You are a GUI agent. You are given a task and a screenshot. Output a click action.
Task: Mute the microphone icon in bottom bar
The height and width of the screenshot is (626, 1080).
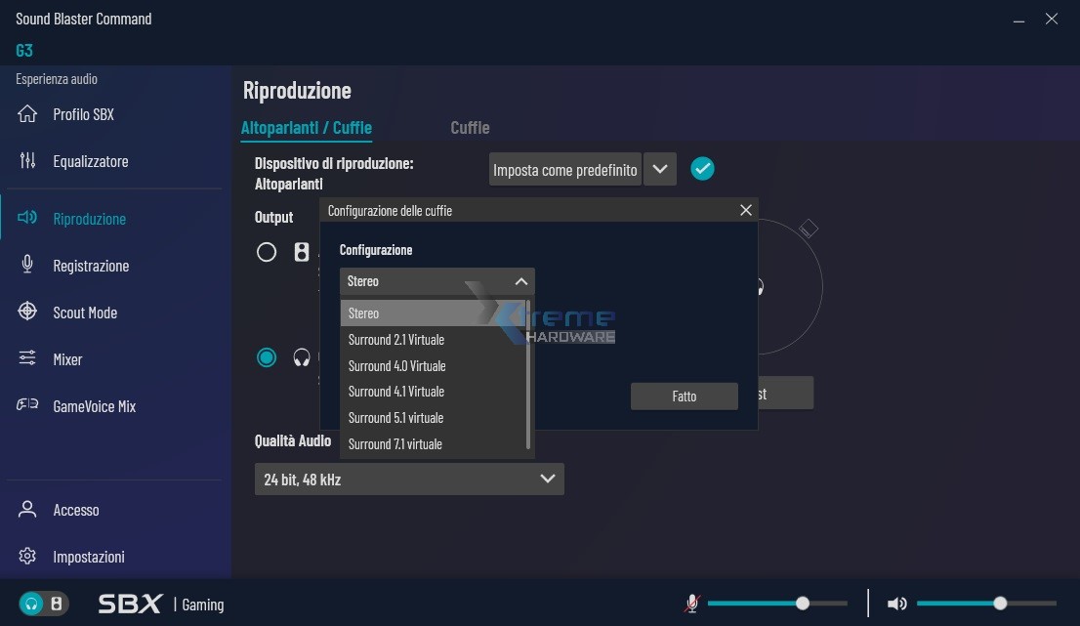tap(691, 604)
